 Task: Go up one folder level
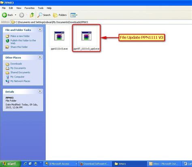32,15
